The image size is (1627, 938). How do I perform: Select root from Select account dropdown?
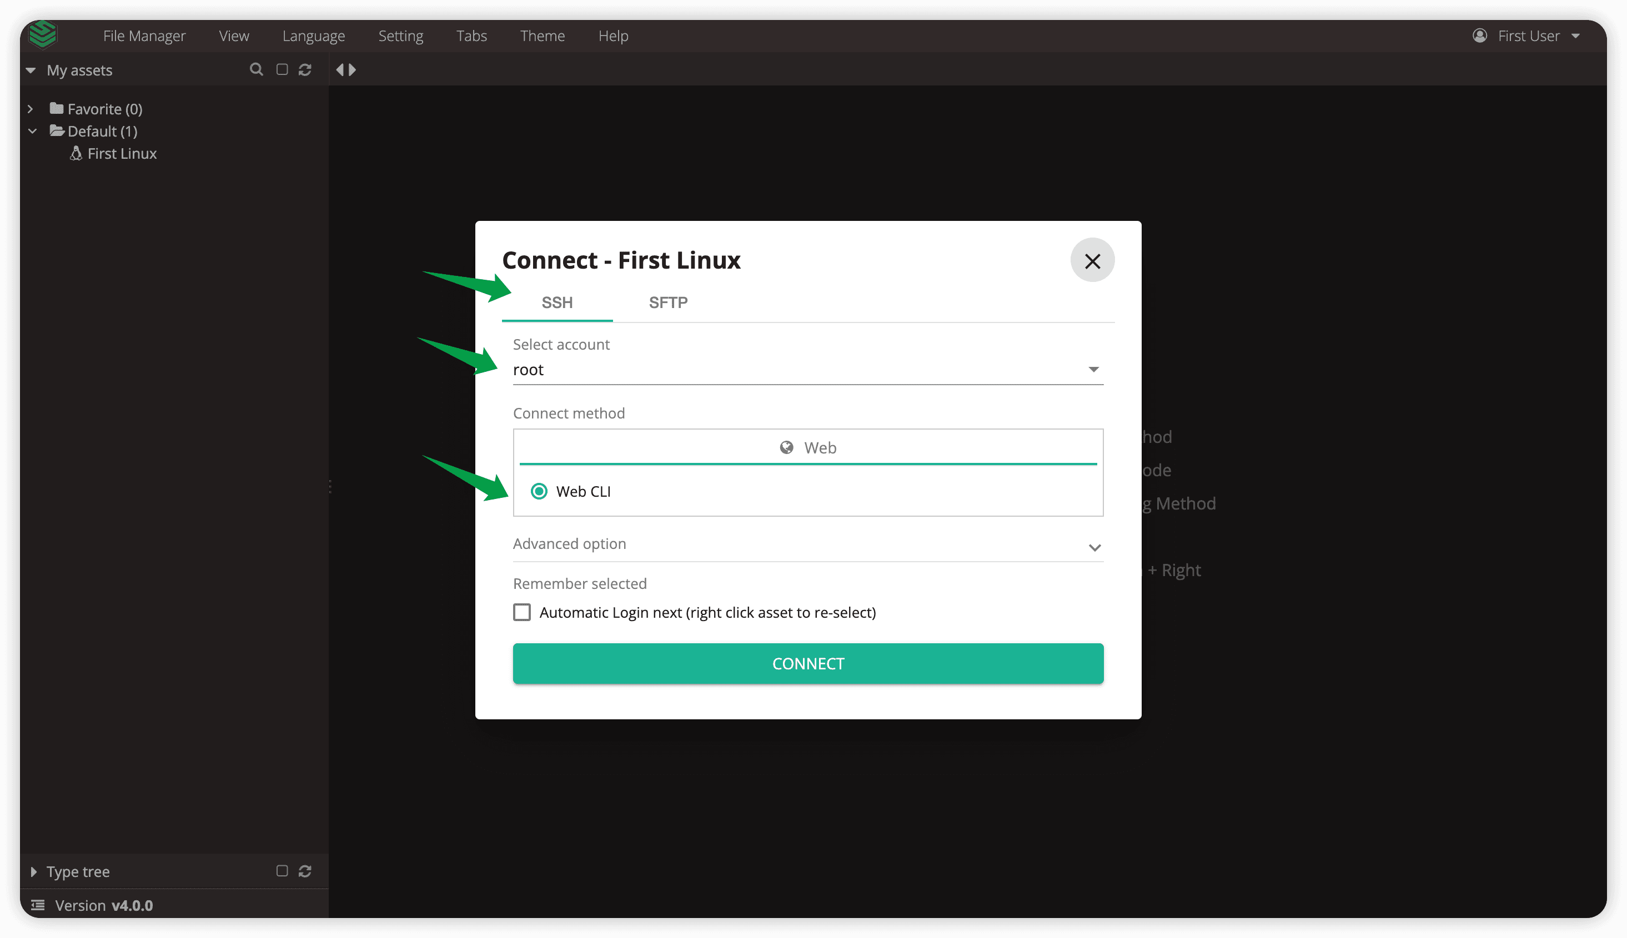[x=808, y=369]
